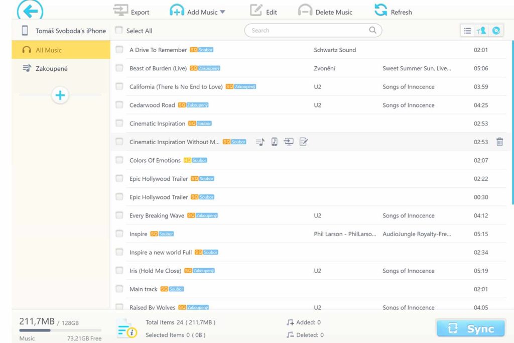This screenshot has width=514, height=343.
Task: Switch to list view icon
Action: [467, 31]
